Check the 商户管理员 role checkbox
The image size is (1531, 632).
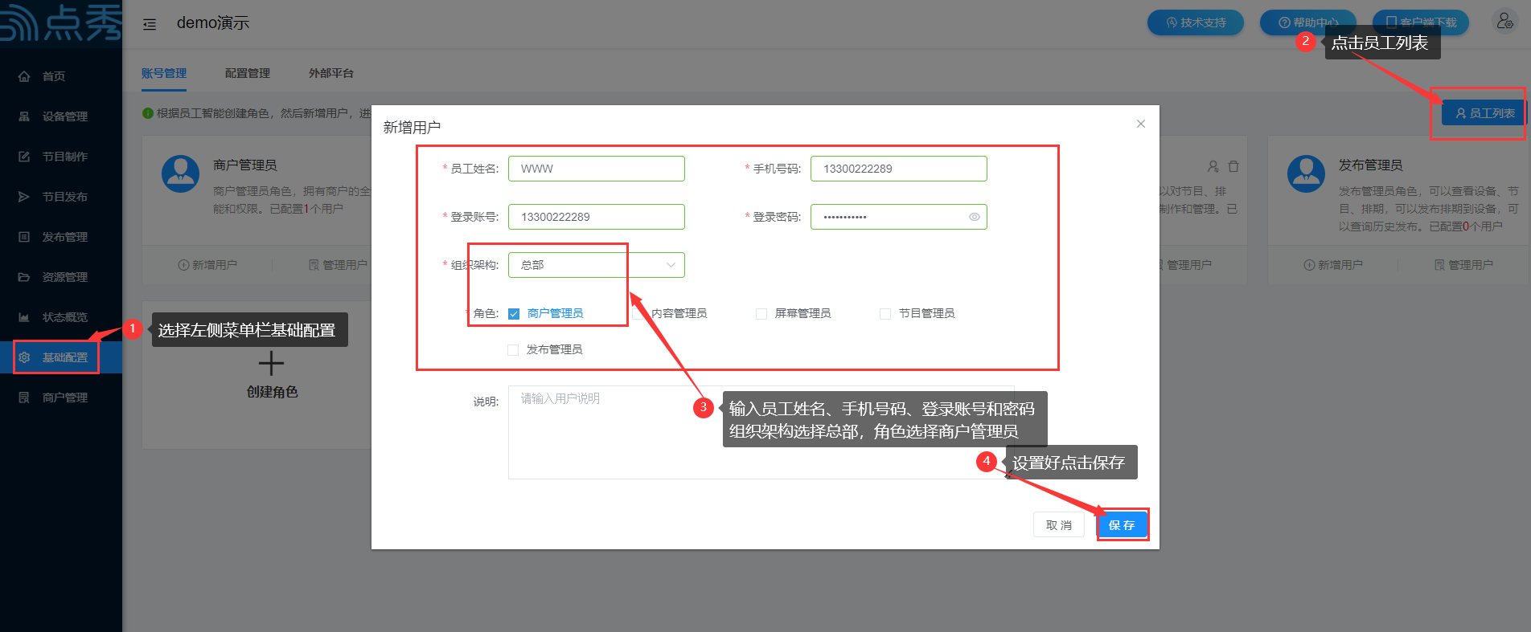[x=514, y=314]
